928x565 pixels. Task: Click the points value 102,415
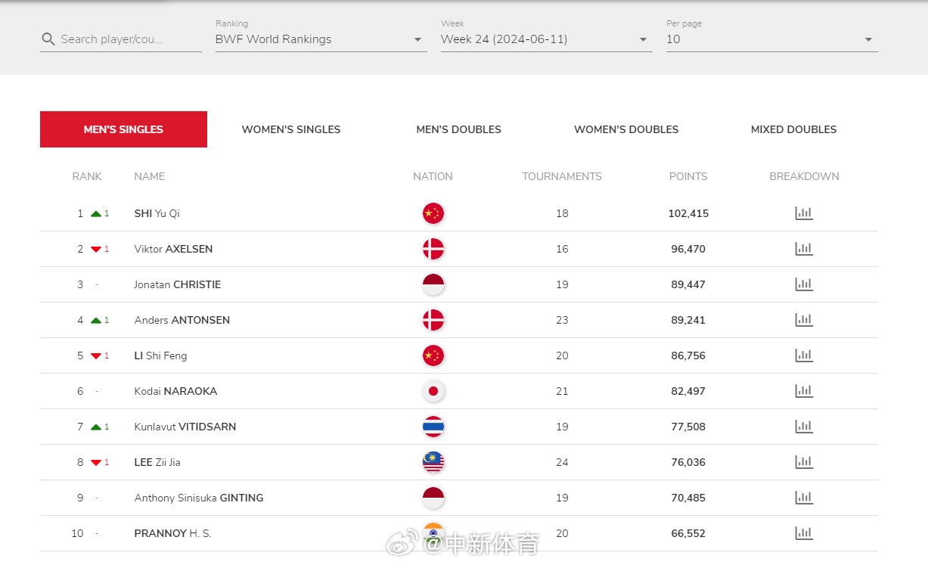click(x=688, y=213)
